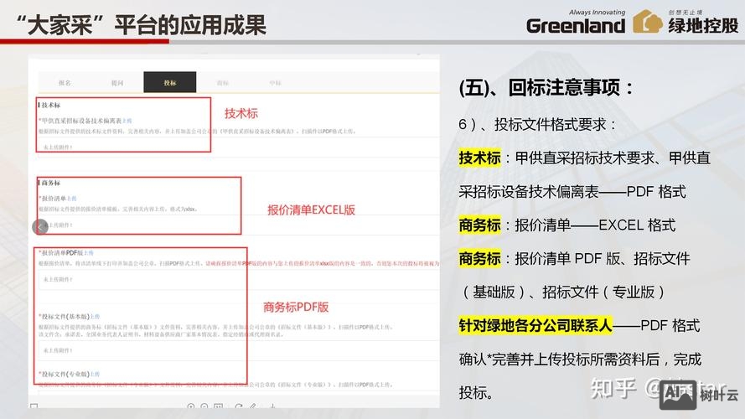Viewport: 745px width, 419px height.
Task: Click the slide title “大家采”平台的应用成果
Action: pyautogui.click(x=141, y=24)
